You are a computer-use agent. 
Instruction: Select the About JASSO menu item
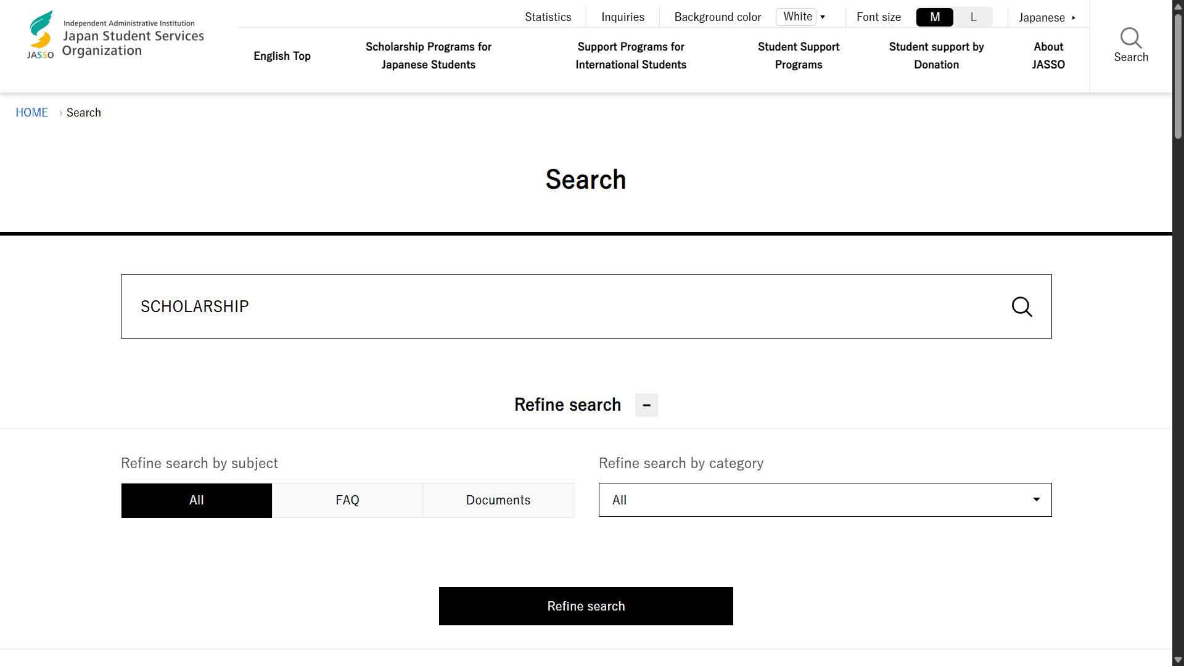click(1048, 55)
